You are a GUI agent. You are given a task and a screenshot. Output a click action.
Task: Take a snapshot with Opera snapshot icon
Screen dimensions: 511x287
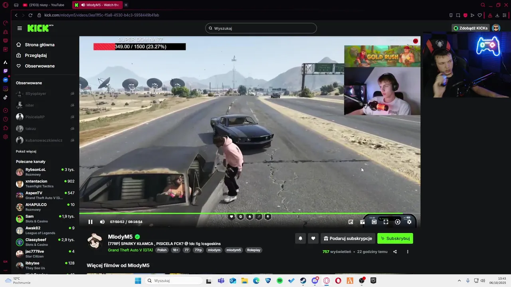458,15
